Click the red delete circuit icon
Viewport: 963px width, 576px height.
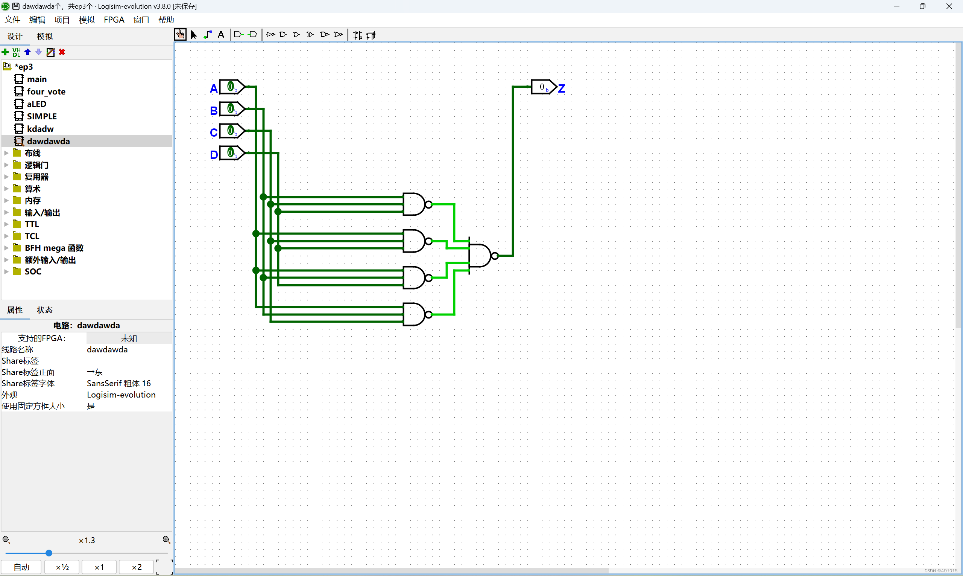click(62, 52)
